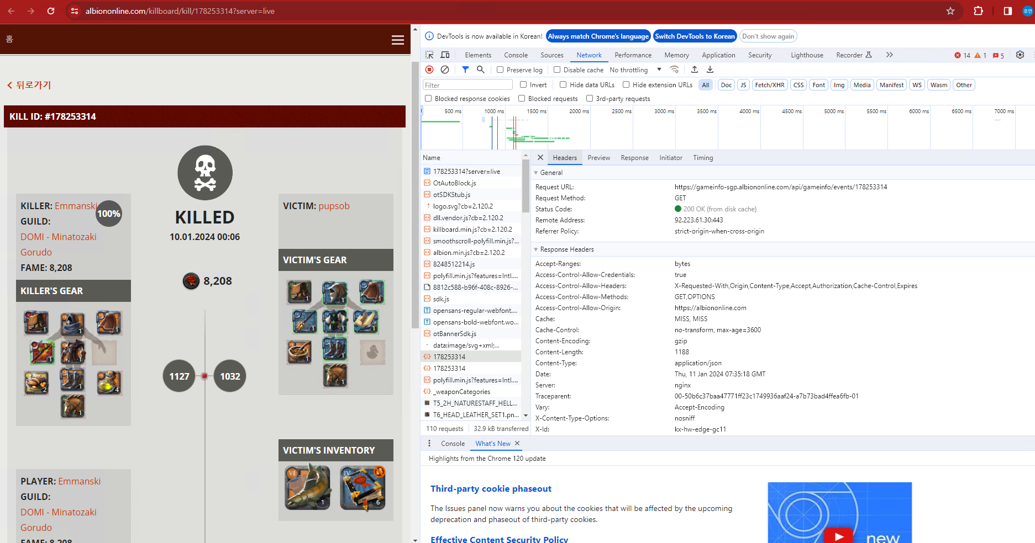Viewport: 1035px width, 543px height.
Task: Bookmark this page with the star icon
Action: click(950, 11)
